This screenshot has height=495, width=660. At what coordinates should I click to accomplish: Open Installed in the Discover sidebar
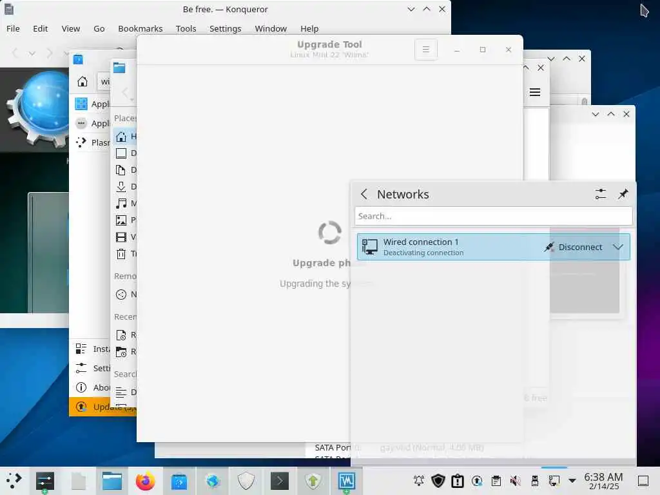pyautogui.click(x=93, y=349)
